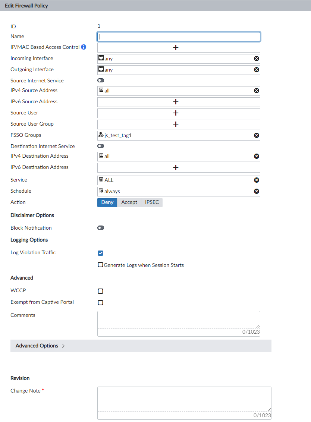
Task: Remove the 'ALL' service entry
Action: pyautogui.click(x=256, y=180)
